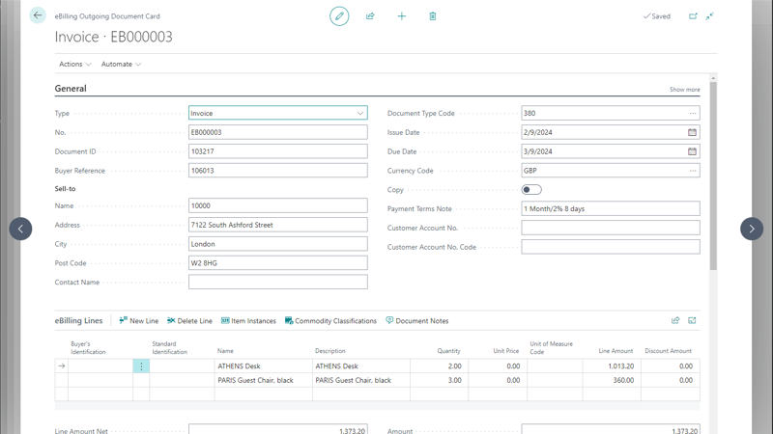
Task: Go to next record arrow
Action: coord(752,229)
